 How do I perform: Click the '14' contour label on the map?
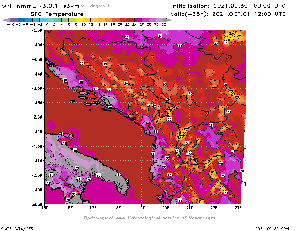tap(226, 43)
